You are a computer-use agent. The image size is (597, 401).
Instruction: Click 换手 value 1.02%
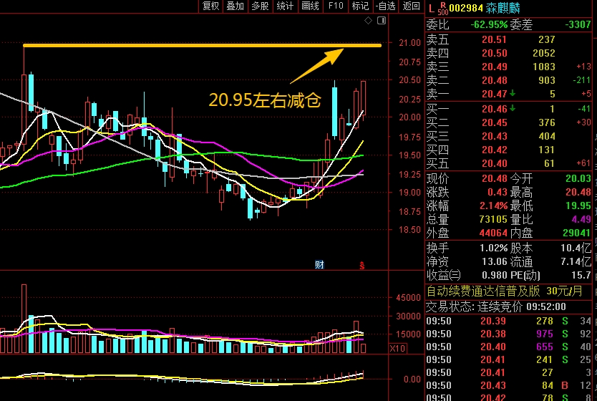[x=493, y=248]
